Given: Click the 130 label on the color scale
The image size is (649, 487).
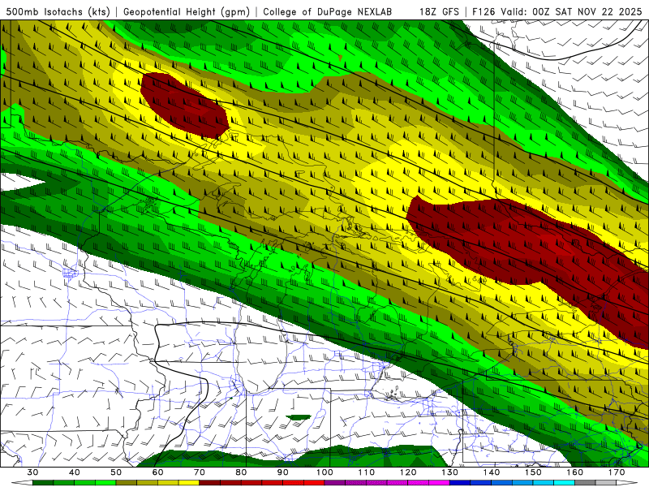Looking at the screenshot, I should 450,472.
